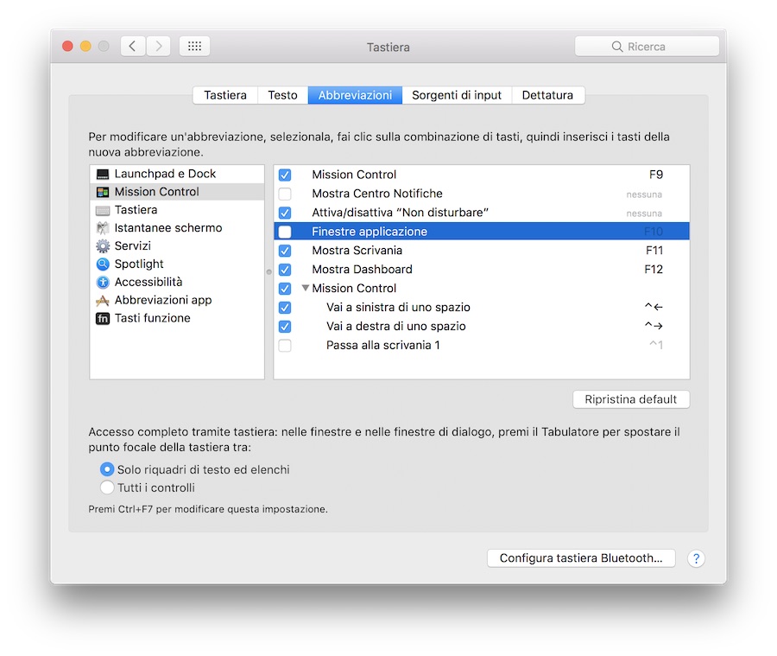The height and width of the screenshot is (656, 777).
Task: Select the Tutti i controlli radio button
Action: [107, 487]
